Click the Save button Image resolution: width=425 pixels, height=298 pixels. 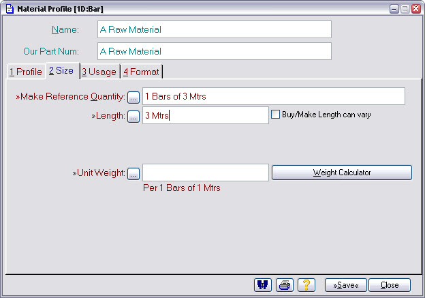coord(346,285)
